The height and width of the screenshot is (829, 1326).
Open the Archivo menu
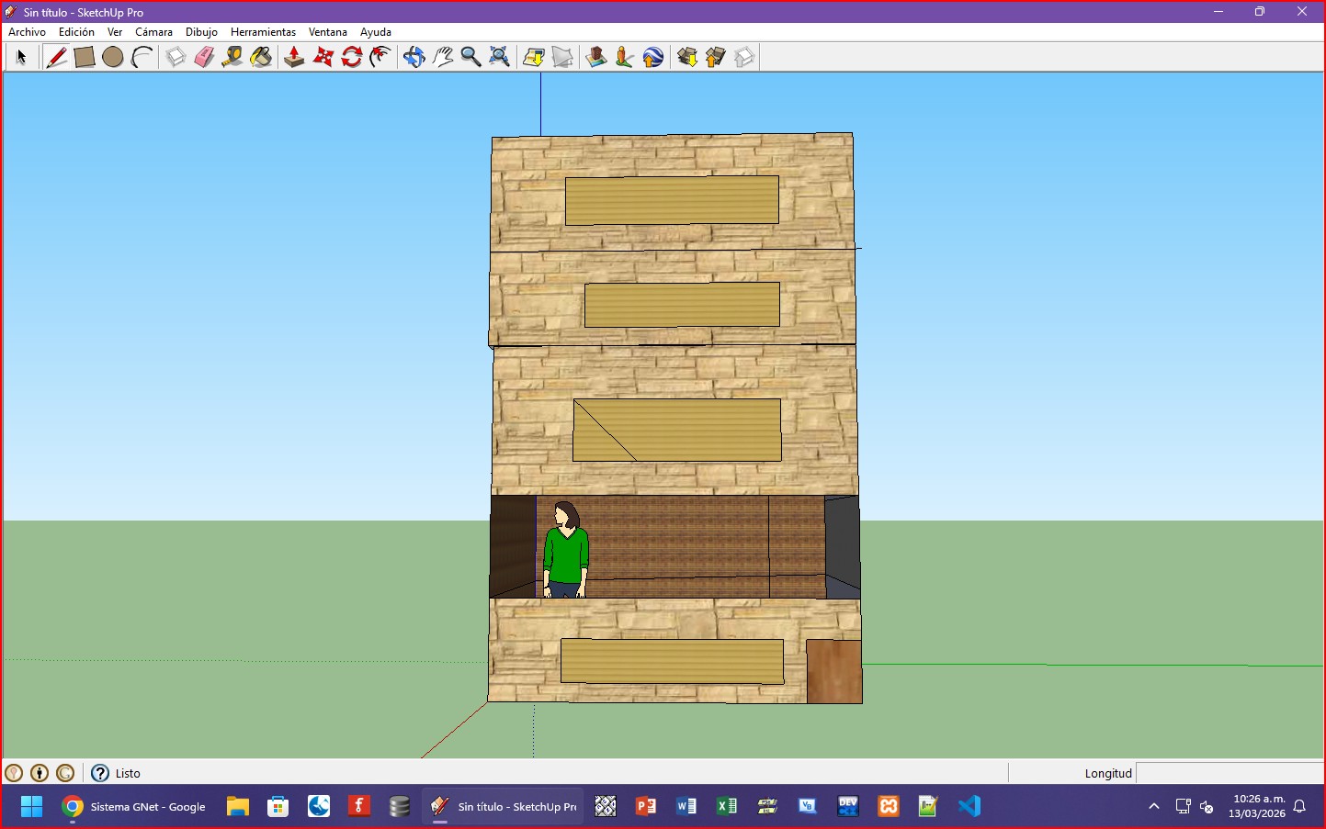pyautogui.click(x=27, y=32)
